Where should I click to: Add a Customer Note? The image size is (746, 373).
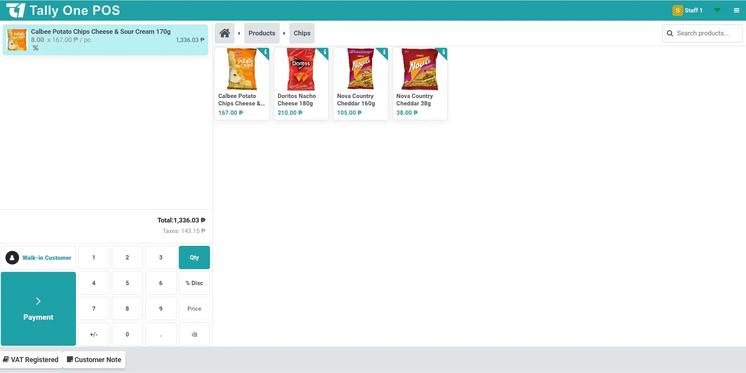pos(94,360)
